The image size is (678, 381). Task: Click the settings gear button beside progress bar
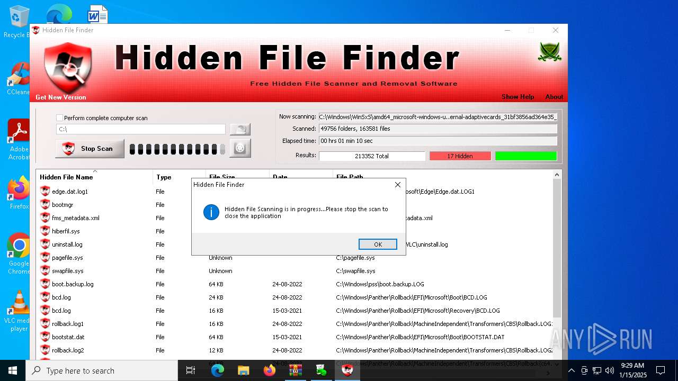coord(240,149)
